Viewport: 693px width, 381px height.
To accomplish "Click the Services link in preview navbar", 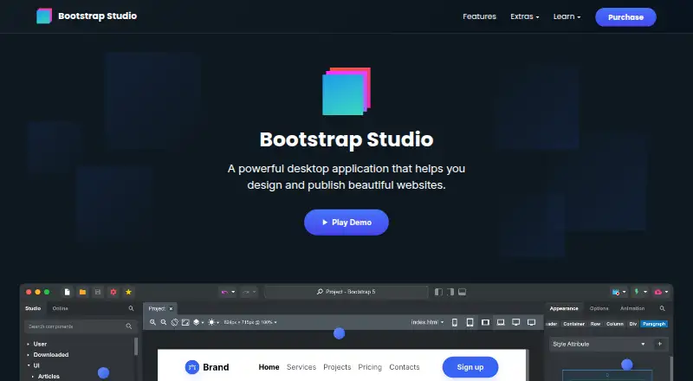I will tap(301, 367).
